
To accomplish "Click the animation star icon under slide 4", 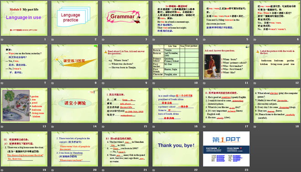I will point(154,40).
